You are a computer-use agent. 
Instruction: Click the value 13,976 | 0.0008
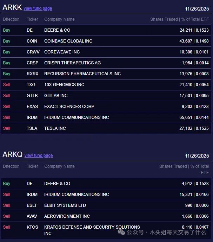click(x=194, y=74)
